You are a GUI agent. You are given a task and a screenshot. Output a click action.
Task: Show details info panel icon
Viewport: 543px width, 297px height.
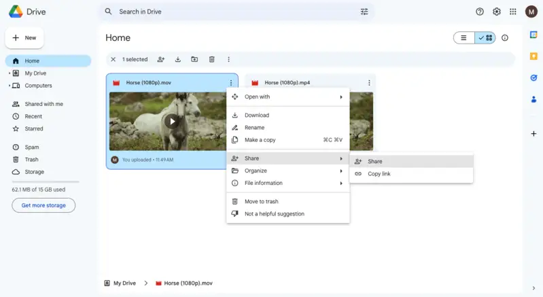[x=505, y=38]
